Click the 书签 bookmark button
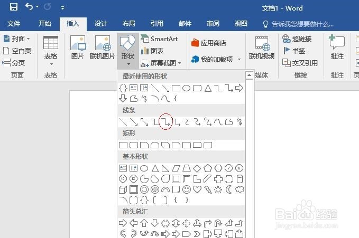359x238 pixels. click(294, 51)
